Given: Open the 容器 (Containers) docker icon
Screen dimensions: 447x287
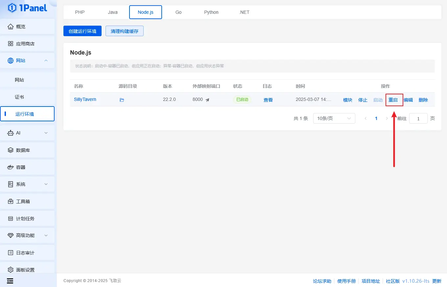Looking at the screenshot, I should coord(11,167).
